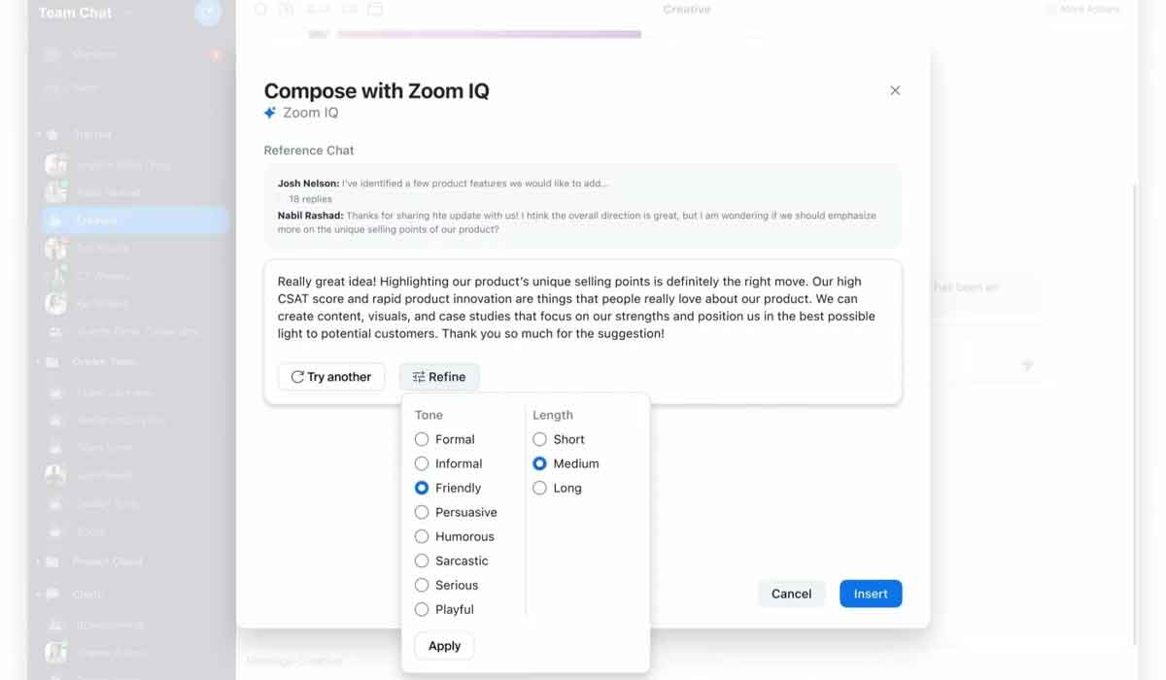Image resolution: width=1166 pixels, height=680 pixels.
Task: Set tone to Humorous
Action: (422, 536)
